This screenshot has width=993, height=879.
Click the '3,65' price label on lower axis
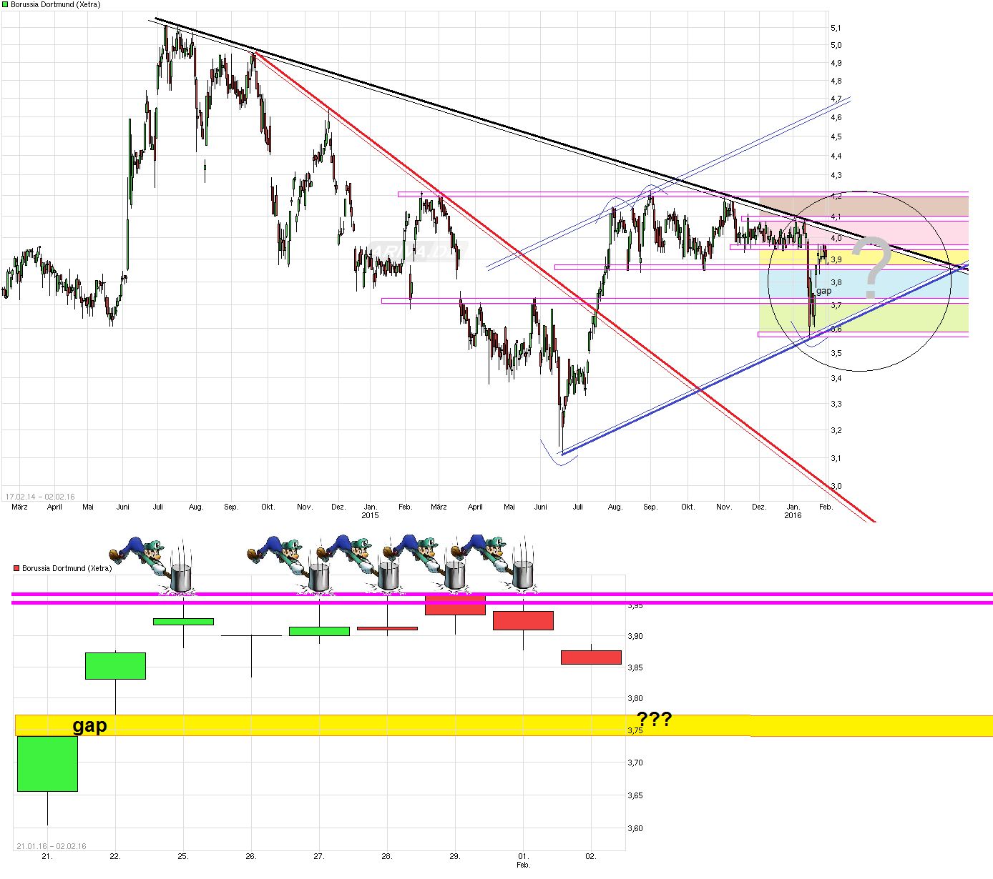coord(635,795)
